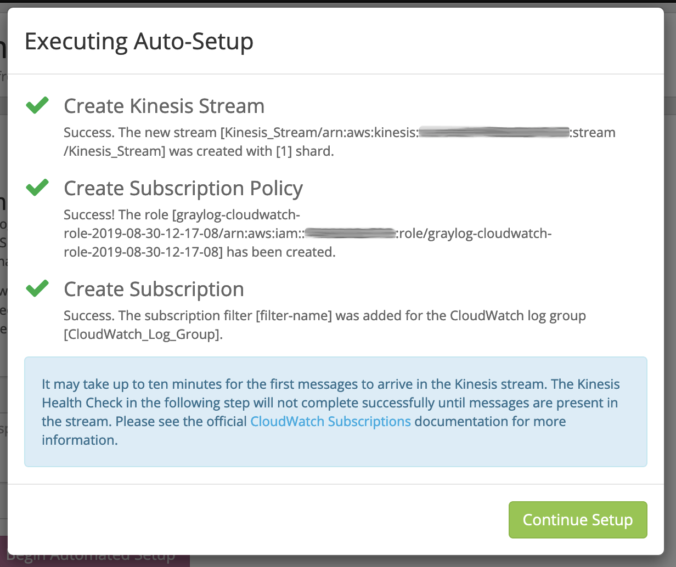
Task: Click the '[filter-name]' subscription filter text
Action: (293, 315)
